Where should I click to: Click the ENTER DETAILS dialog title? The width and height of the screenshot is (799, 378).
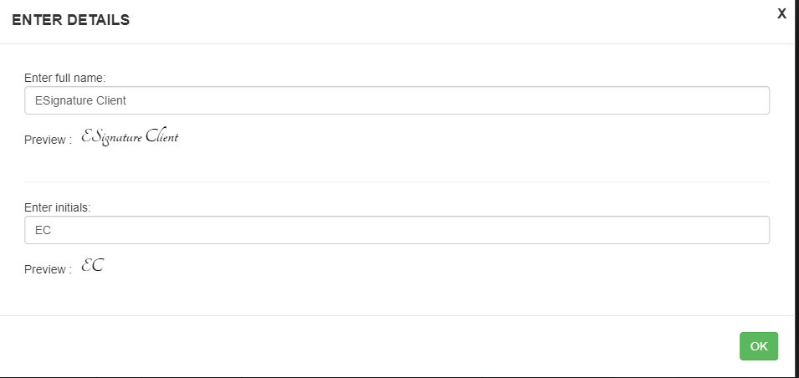pyautogui.click(x=71, y=20)
